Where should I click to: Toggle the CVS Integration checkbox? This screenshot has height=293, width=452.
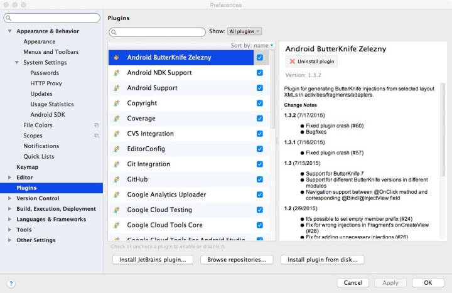pyautogui.click(x=260, y=134)
